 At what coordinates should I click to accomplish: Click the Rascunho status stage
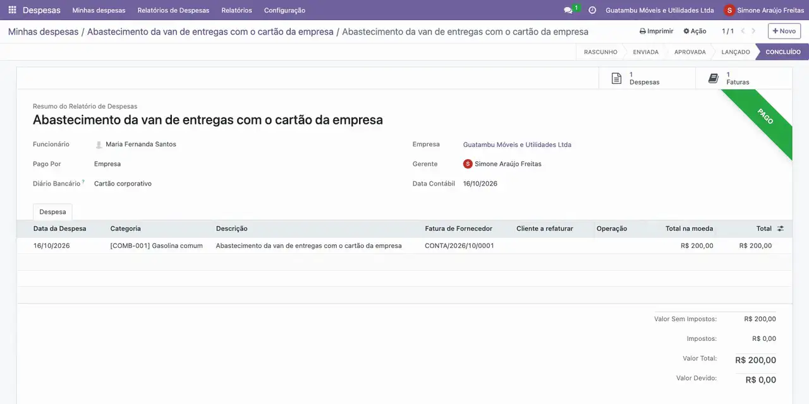600,52
